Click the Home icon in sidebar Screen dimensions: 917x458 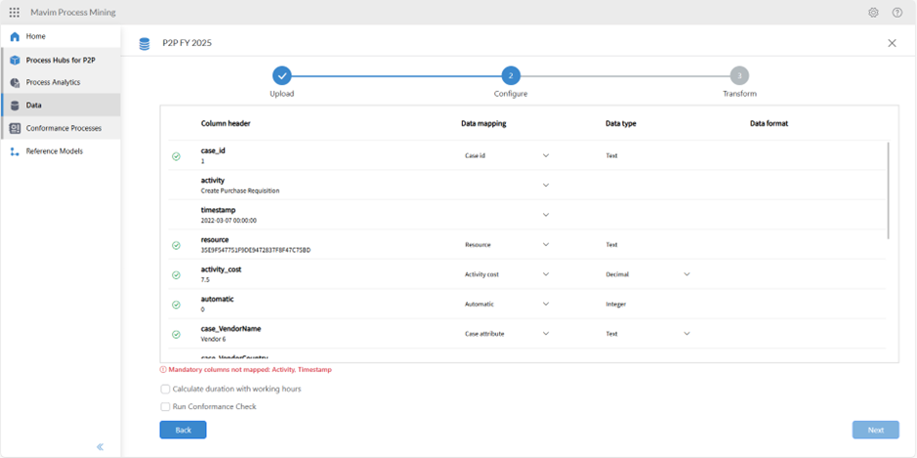[x=15, y=37]
